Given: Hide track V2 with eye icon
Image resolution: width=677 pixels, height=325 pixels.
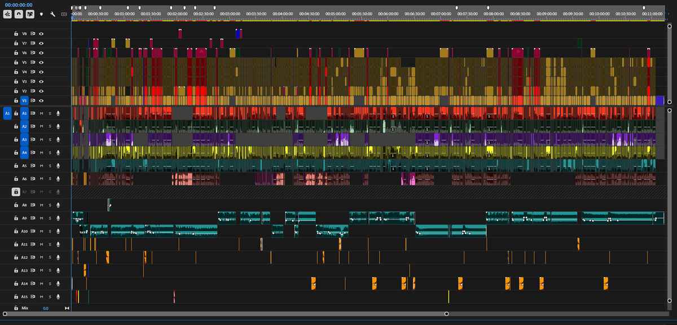Looking at the screenshot, I should tap(41, 91).
